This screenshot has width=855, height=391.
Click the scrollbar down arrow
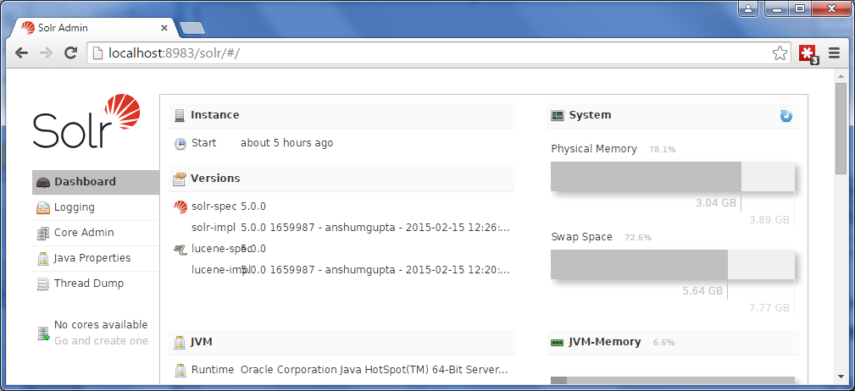point(841,377)
